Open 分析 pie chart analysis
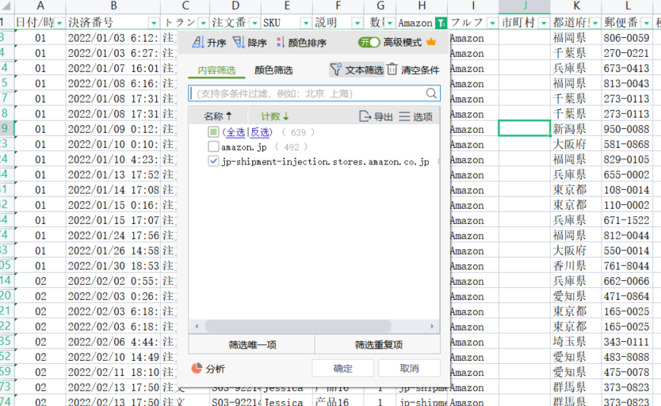The image size is (661, 406). 208,369
